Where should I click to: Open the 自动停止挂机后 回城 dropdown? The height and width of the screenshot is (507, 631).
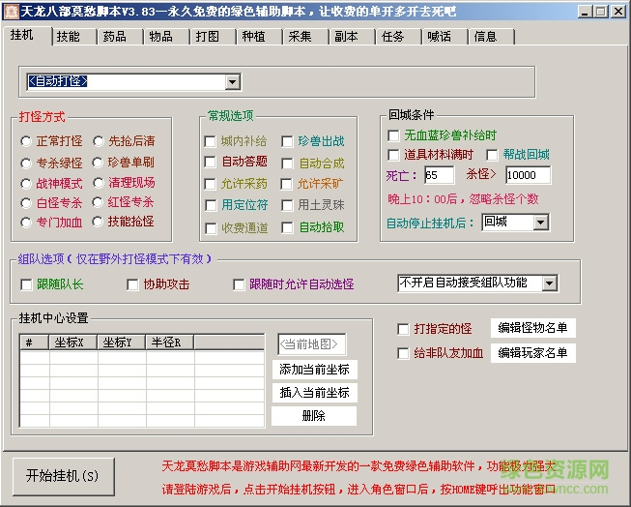(x=540, y=222)
